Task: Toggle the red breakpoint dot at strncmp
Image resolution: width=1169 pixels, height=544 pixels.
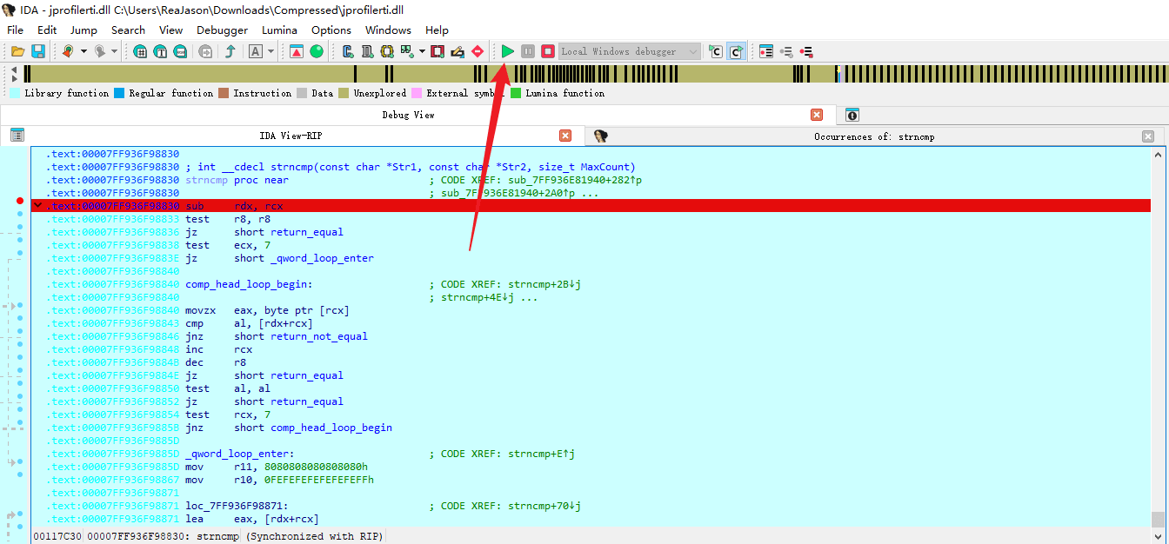Action: 20,202
